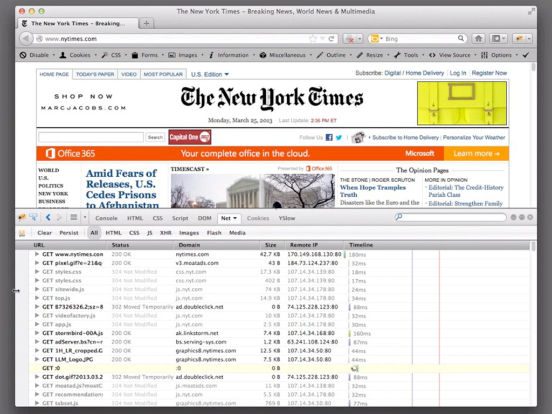
Task: Open the Tools developer toolbar menu
Action: point(410,55)
